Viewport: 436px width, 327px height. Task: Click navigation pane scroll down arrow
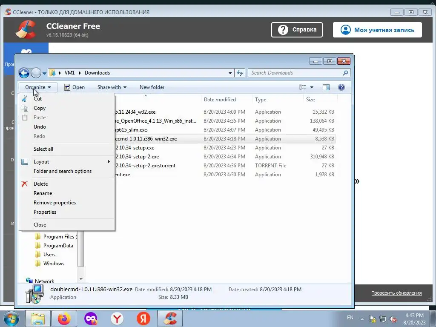(x=81, y=279)
